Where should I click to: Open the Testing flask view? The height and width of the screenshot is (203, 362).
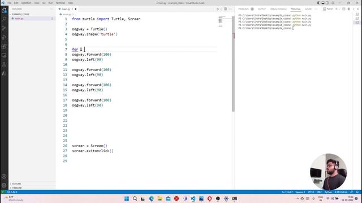4,64
